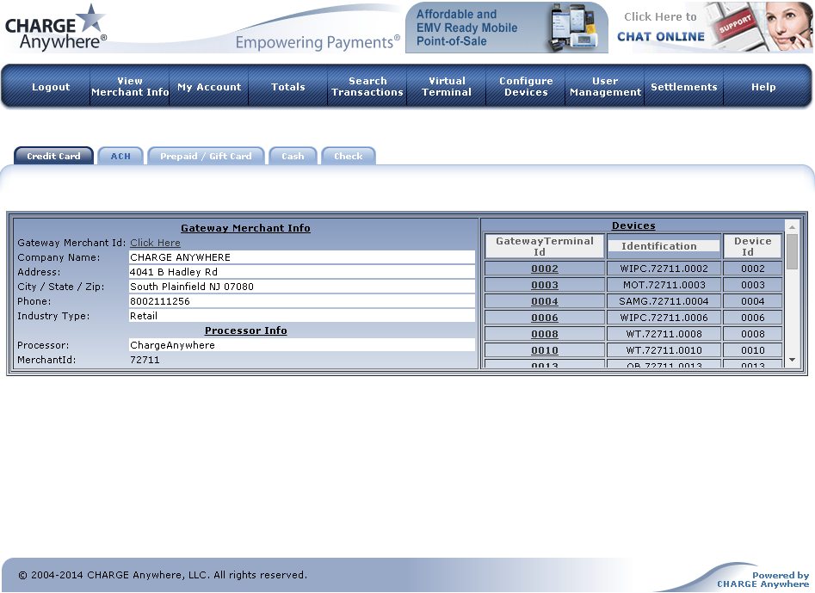
Task: Go to Configure Devices
Action: point(526,87)
